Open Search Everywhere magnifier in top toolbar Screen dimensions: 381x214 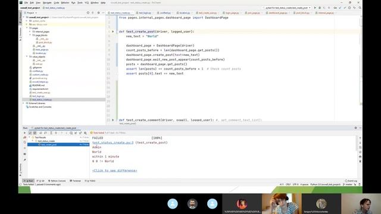(360, 8)
